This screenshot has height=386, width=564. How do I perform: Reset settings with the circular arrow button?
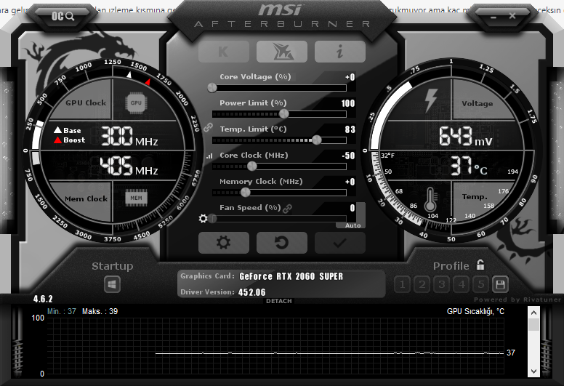(x=282, y=243)
